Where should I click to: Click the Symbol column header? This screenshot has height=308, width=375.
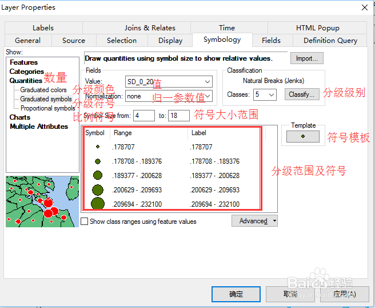(x=96, y=133)
